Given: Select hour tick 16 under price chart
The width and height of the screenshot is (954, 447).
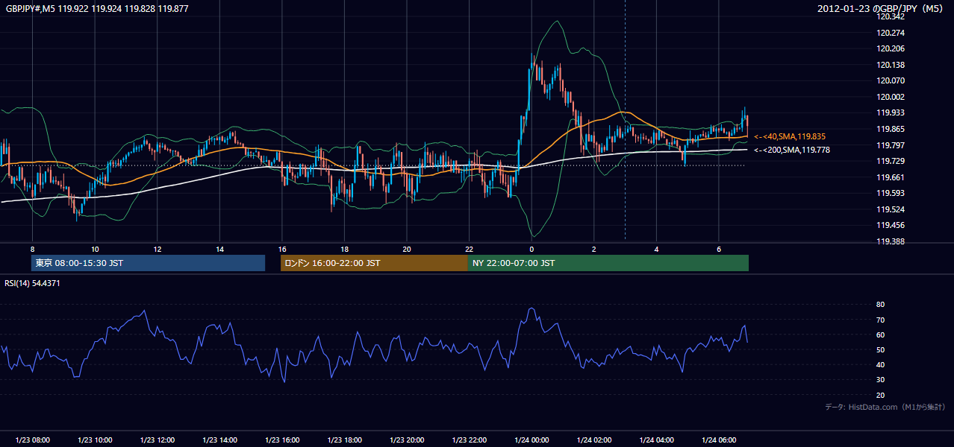Looking at the screenshot, I should [281, 249].
